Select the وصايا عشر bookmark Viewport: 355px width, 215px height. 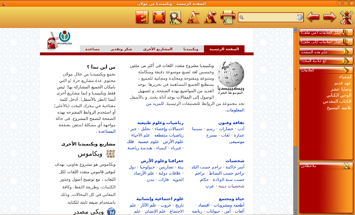(341, 89)
